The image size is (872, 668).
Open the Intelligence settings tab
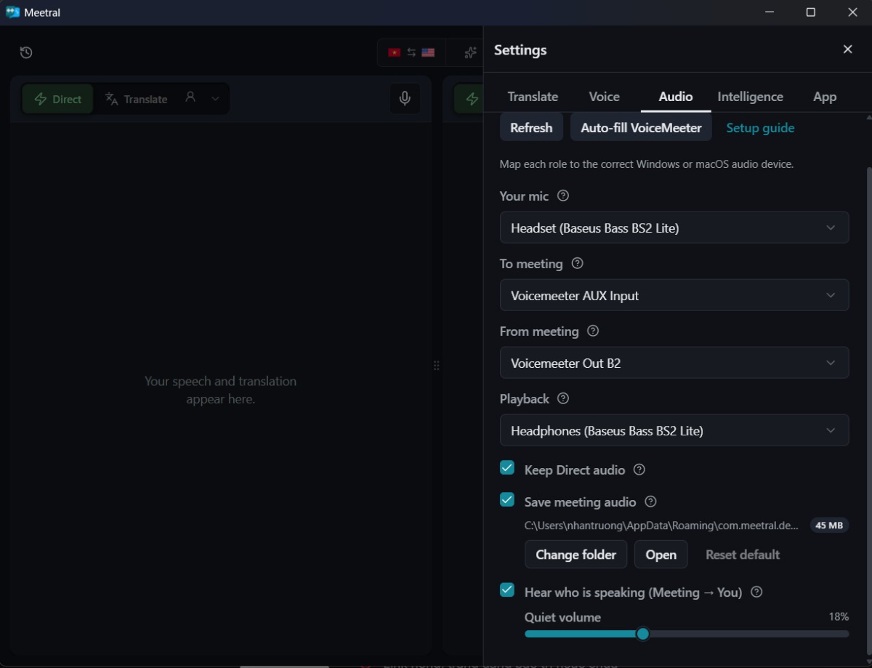(750, 97)
